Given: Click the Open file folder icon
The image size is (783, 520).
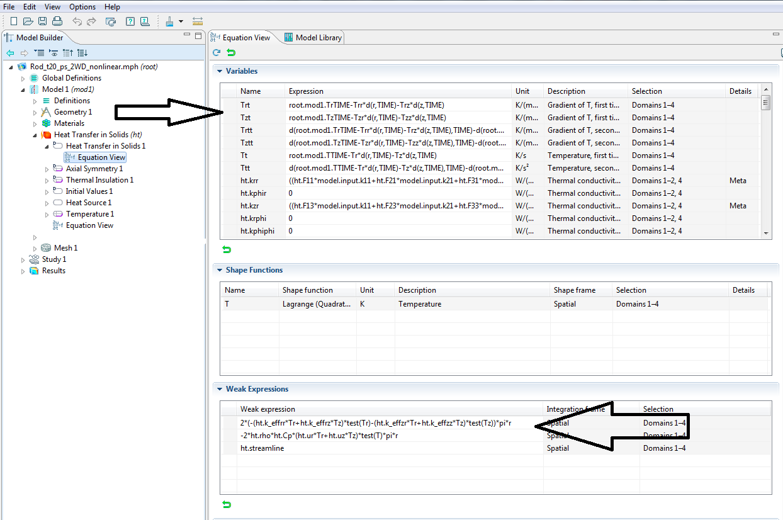Looking at the screenshot, I should (x=28, y=21).
